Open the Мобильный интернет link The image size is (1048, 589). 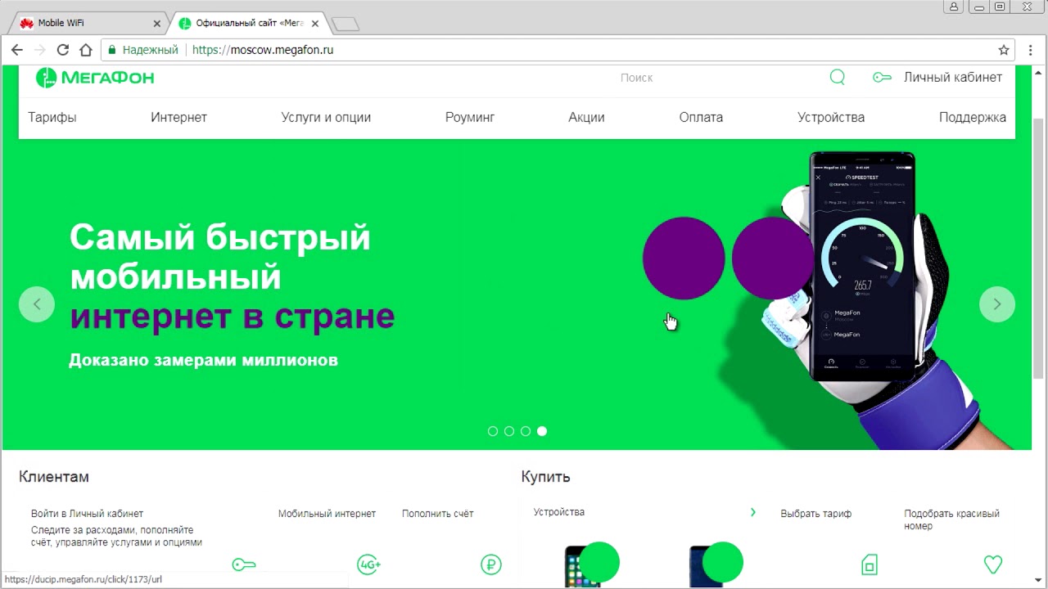[327, 514]
